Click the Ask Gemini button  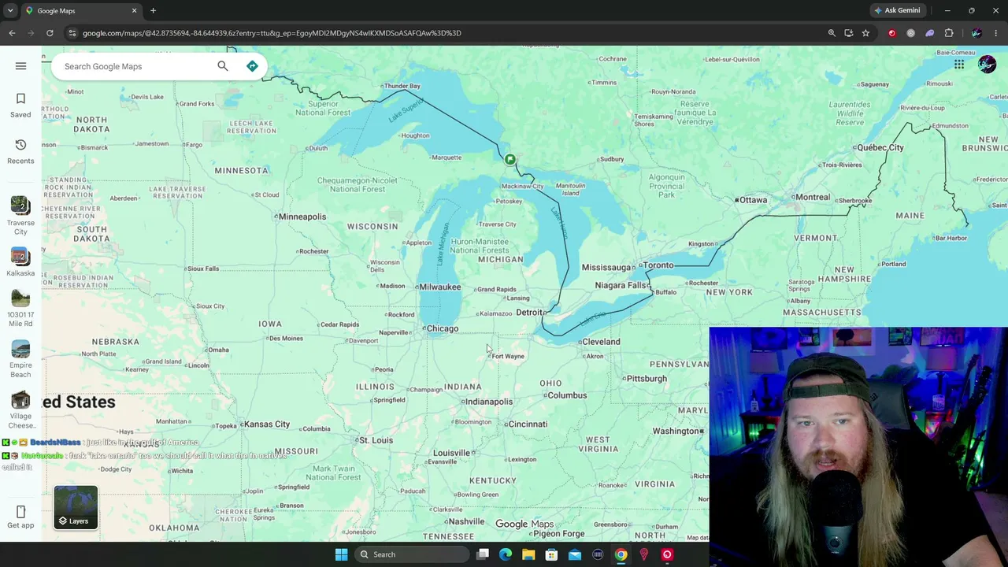point(897,10)
